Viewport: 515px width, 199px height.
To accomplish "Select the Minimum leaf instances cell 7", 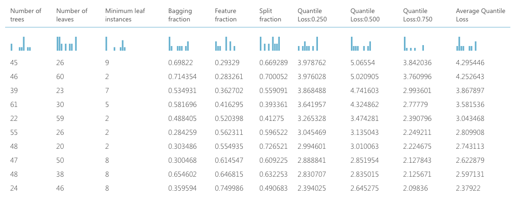I will (107, 91).
